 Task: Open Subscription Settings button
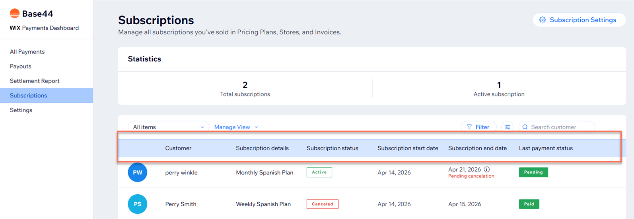pos(579,20)
